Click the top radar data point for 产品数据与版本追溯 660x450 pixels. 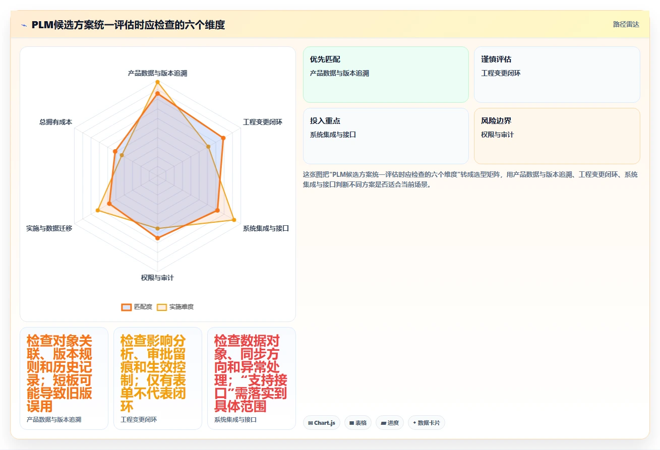click(157, 82)
